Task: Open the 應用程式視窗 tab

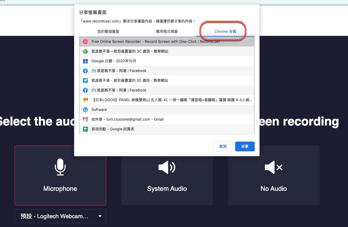Action: [x=167, y=31]
